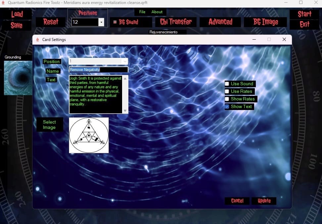This screenshot has height=224, width=322.
Task: Click the Name field with Remove Negativity
Action: (98, 70)
